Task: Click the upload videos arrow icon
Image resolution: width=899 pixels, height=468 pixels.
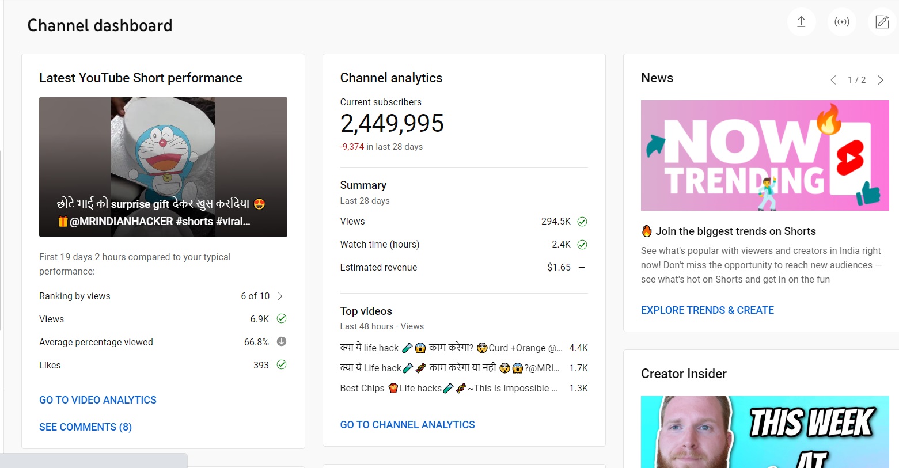Action: (x=801, y=22)
